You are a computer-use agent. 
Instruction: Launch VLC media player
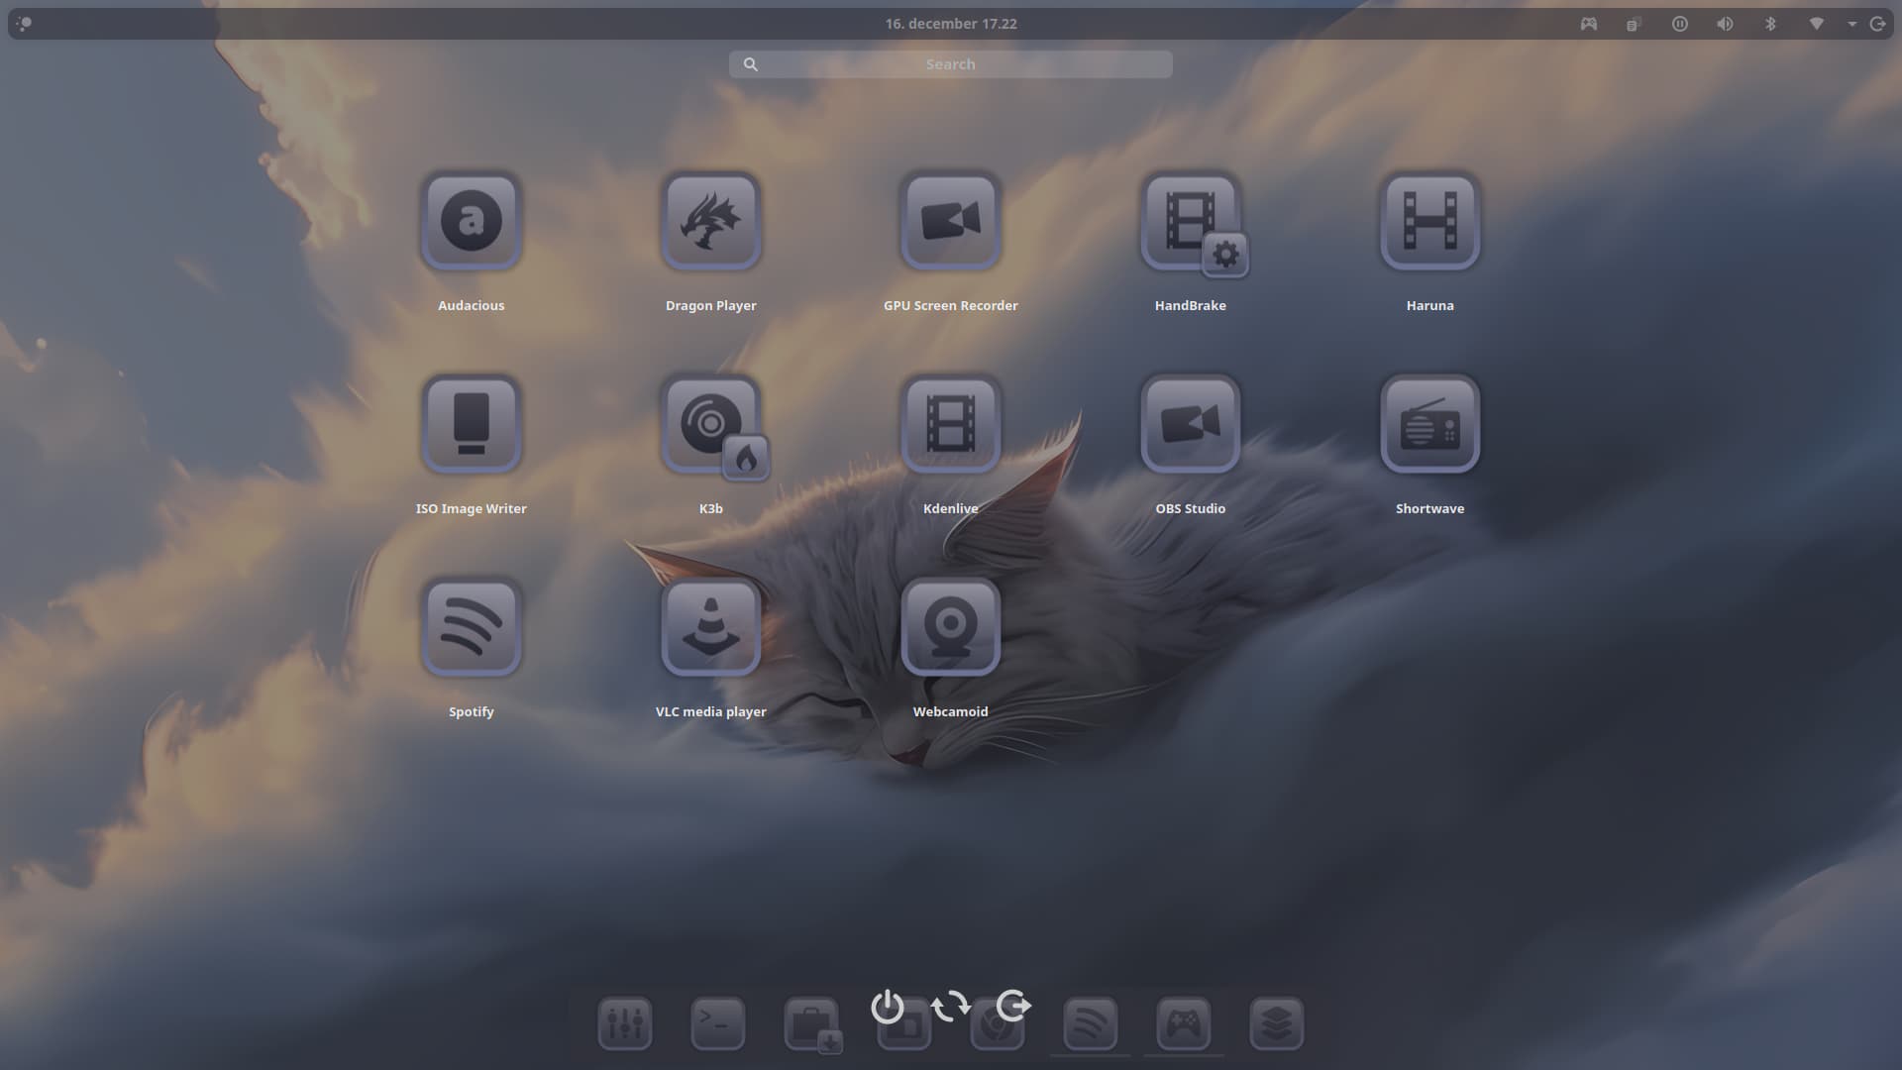click(x=710, y=627)
